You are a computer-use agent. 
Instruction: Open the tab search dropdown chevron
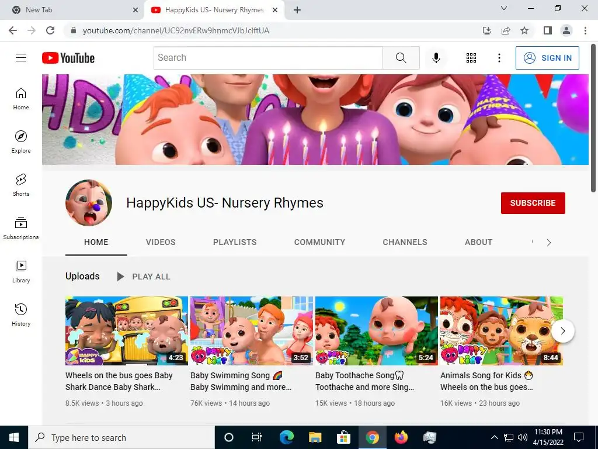point(504,8)
